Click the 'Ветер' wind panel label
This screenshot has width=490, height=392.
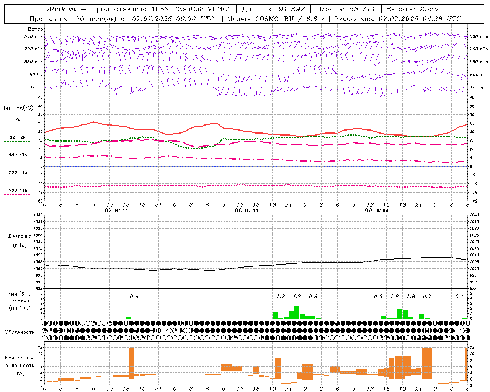coord(36,29)
